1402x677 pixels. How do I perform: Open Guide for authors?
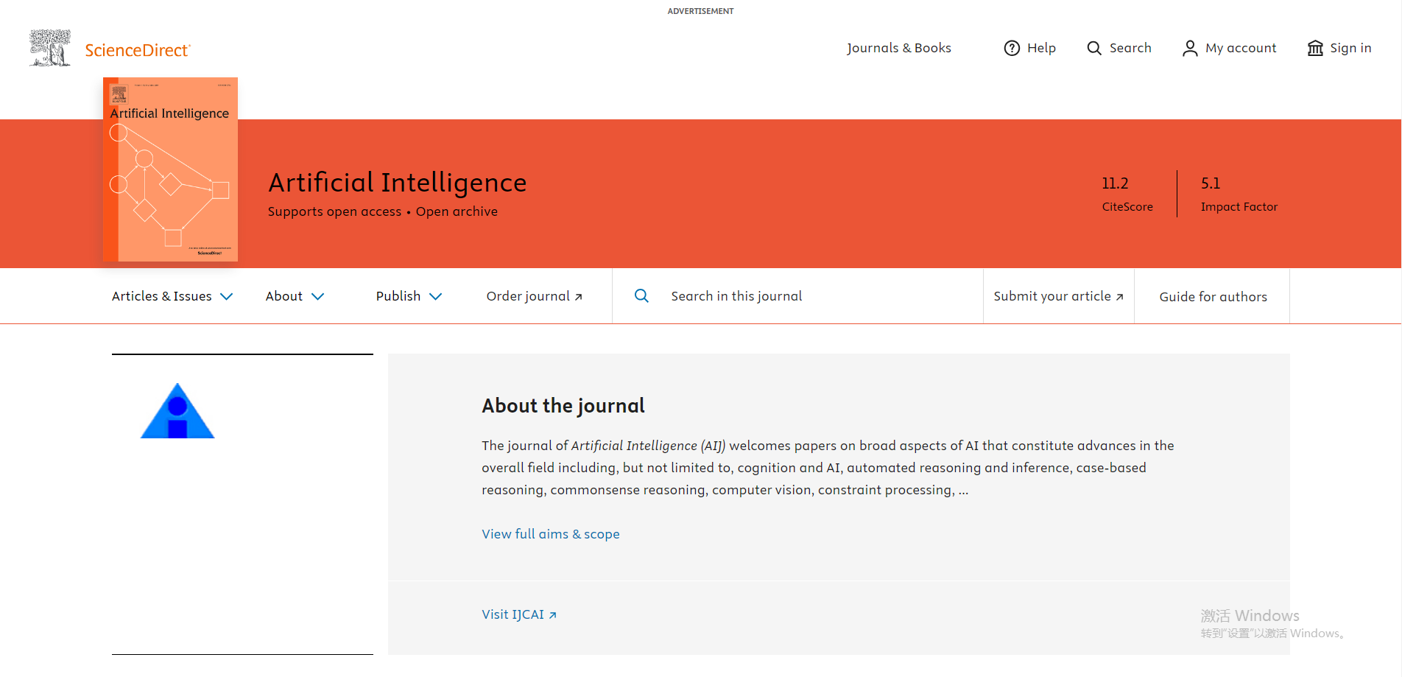coord(1213,296)
